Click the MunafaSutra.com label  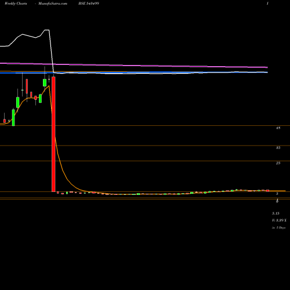[53, 3]
